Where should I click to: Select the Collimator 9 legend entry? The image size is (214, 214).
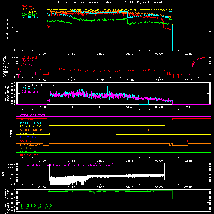[30, 91]
